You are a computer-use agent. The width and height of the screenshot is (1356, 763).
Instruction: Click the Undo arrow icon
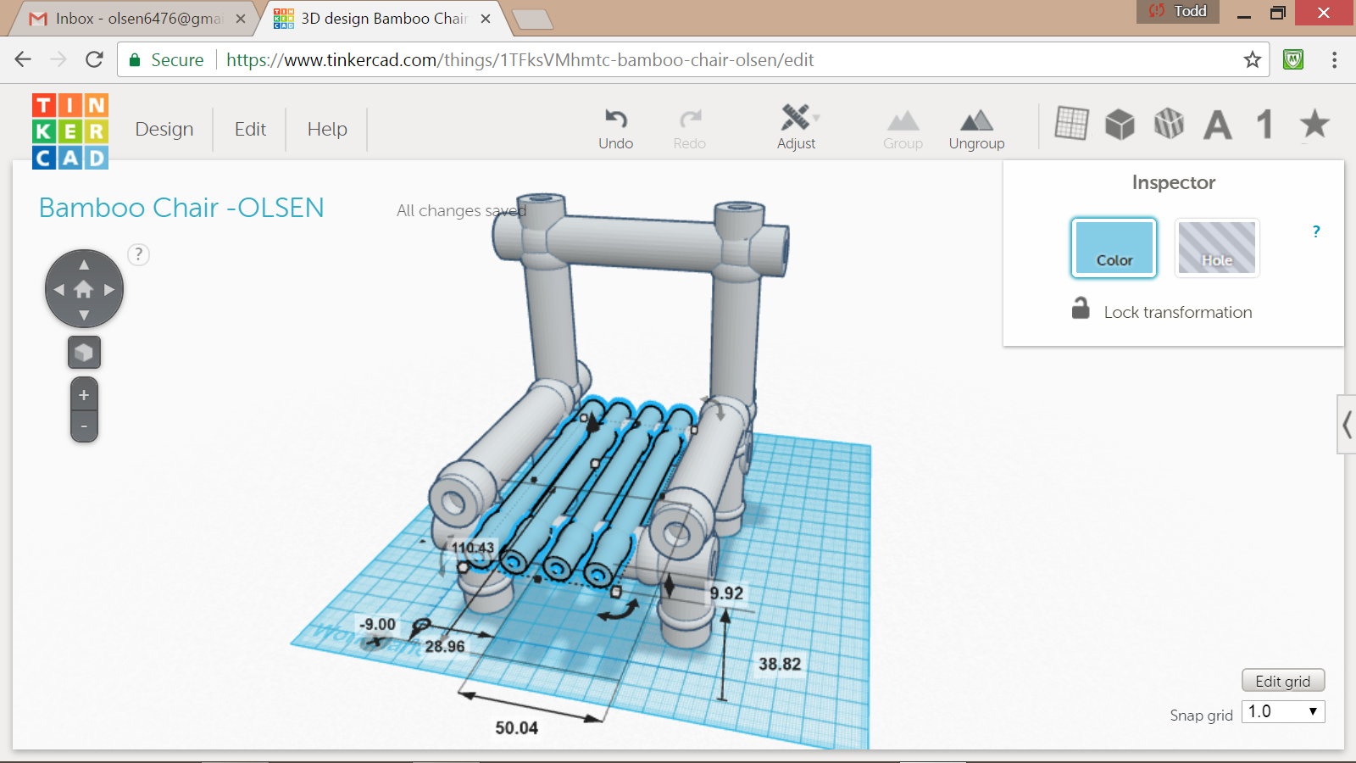pos(615,119)
